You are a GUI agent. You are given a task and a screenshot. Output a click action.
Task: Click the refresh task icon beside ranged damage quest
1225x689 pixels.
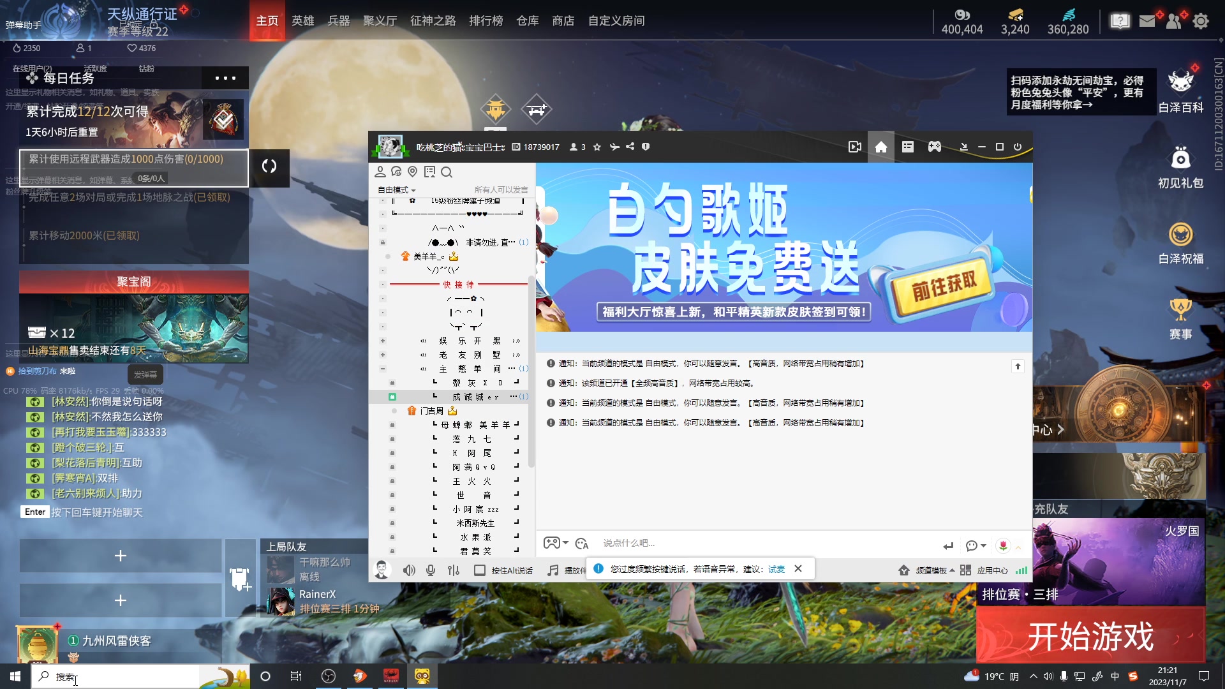click(x=269, y=167)
